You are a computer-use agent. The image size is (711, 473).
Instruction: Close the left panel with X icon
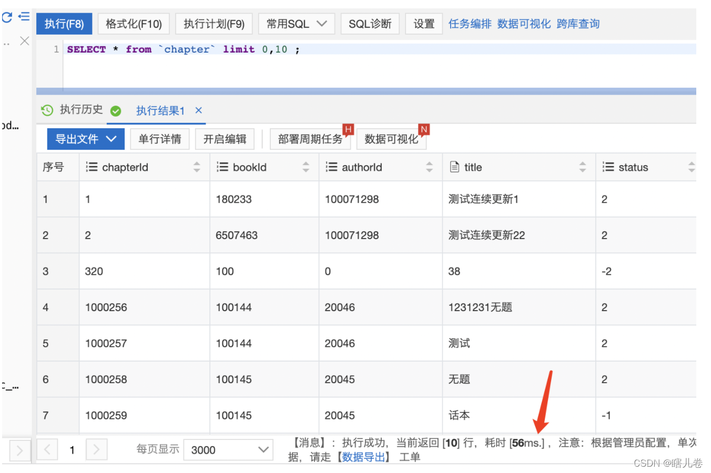(x=24, y=41)
